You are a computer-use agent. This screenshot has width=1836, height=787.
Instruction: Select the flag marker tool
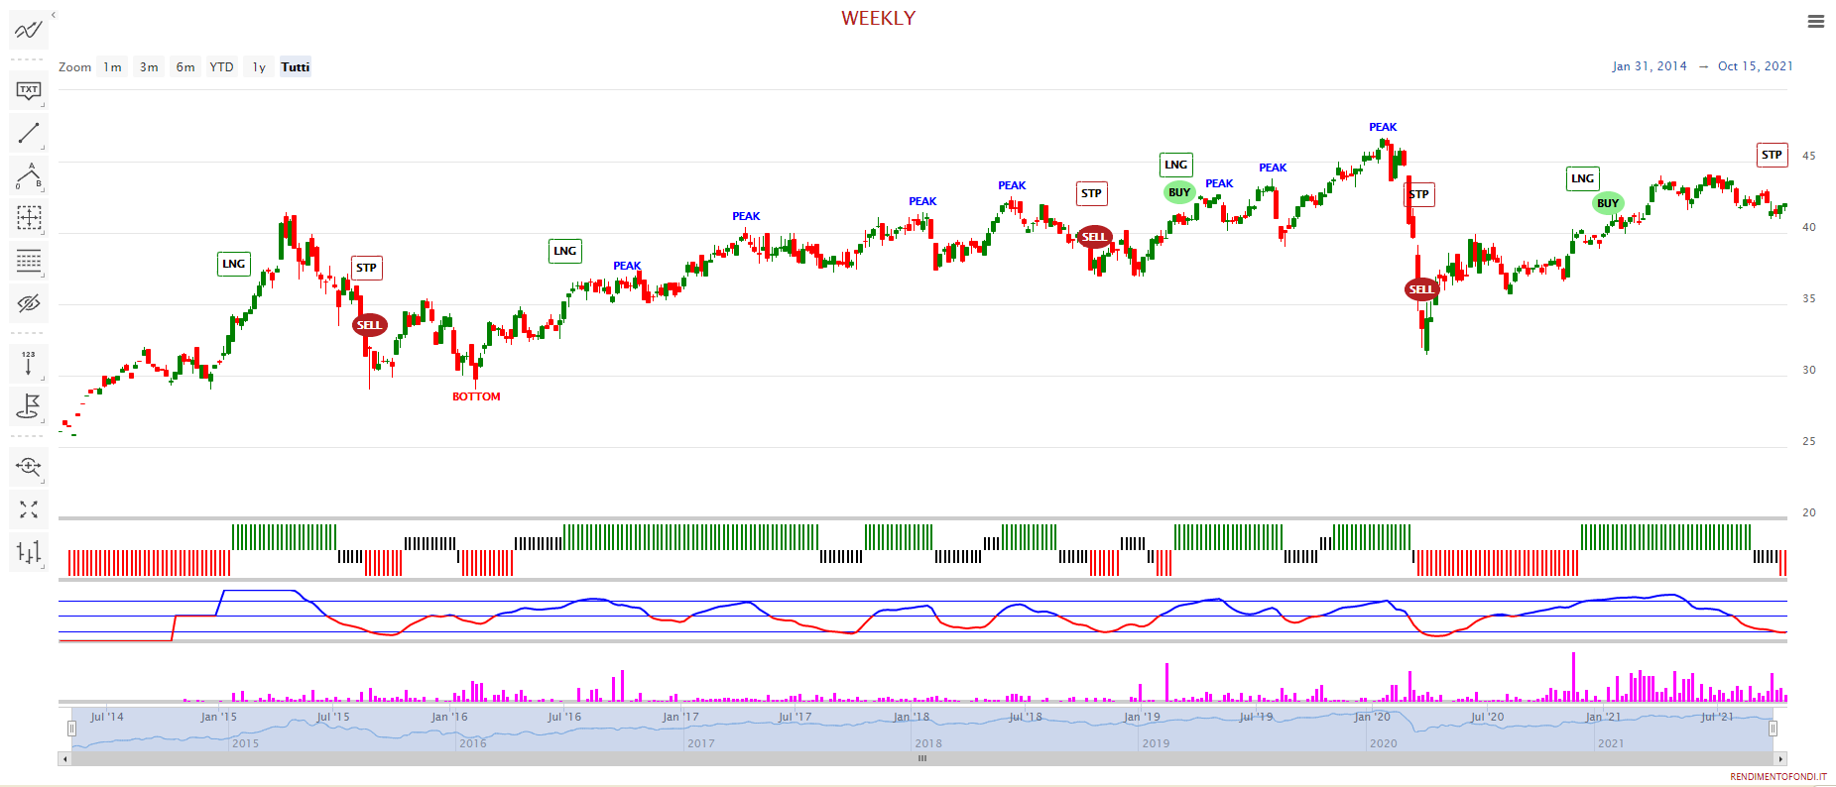tap(28, 406)
